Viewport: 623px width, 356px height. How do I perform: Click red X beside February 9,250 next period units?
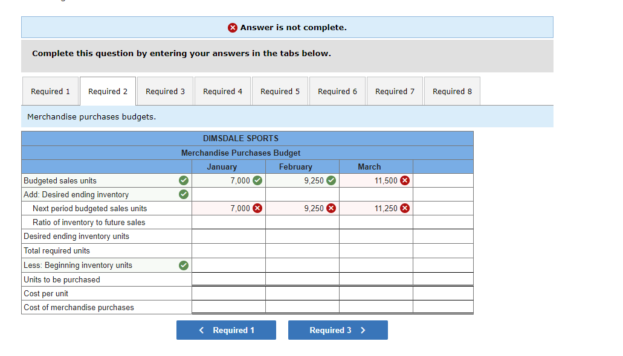tap(331, 208)
